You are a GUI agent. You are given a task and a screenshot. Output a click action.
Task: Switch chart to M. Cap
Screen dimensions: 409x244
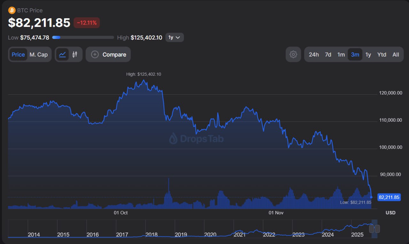[39, 55]
